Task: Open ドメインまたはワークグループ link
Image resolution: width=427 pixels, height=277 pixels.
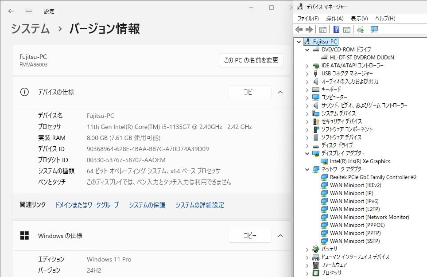Action: click(x=87, y=205)
